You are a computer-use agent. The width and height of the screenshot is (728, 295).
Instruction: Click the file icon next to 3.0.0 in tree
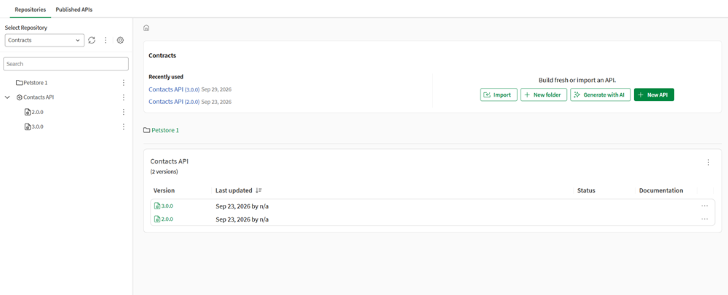coord(28,126)
